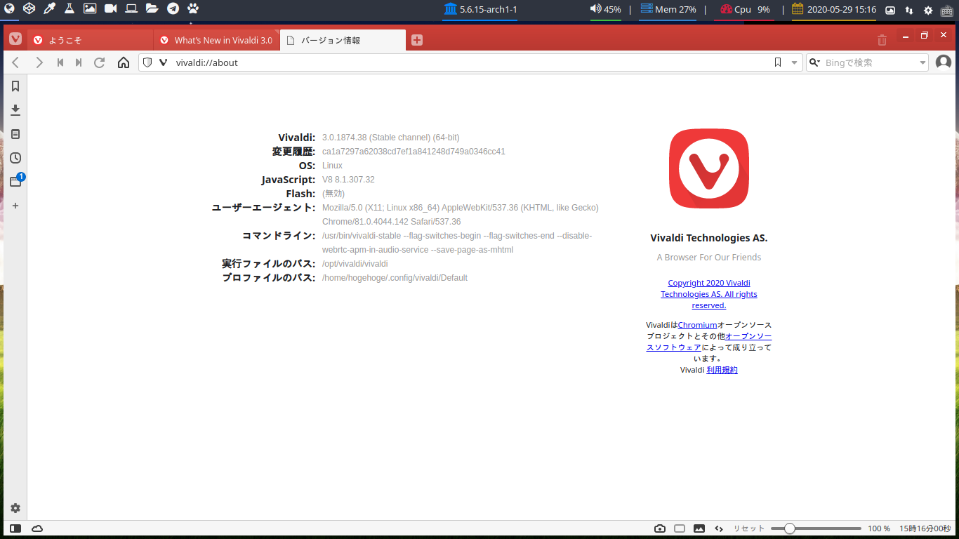The width and height of the screenshot is (959, 539).
Task: Bookmark this page from the address bar
Action: (x=778, y=62)
